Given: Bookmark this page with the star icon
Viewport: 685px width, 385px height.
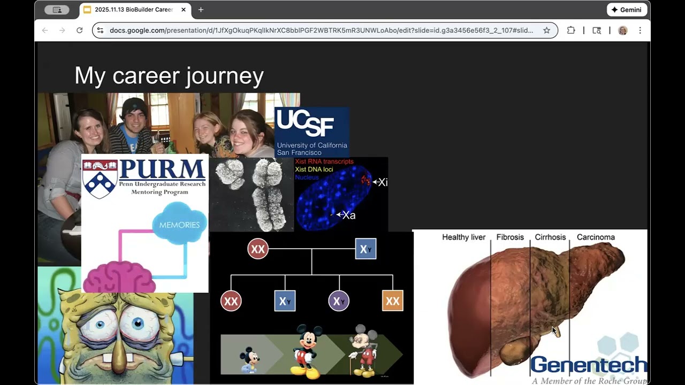Looking at the screenshot, I should point(546,30).
